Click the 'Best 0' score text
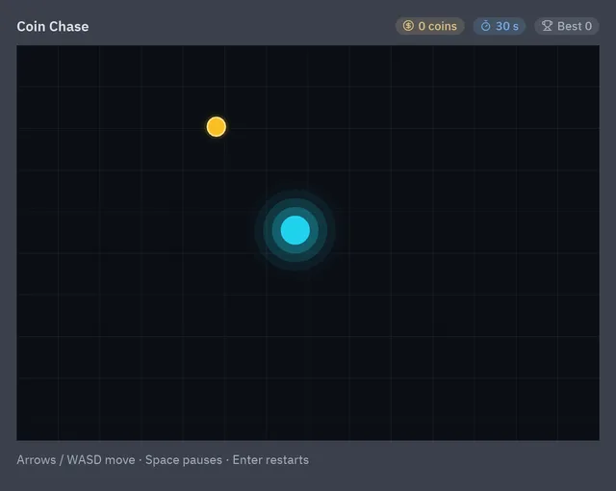The height and width of the screenshot is (491, 616). click(x=575, y=26)
